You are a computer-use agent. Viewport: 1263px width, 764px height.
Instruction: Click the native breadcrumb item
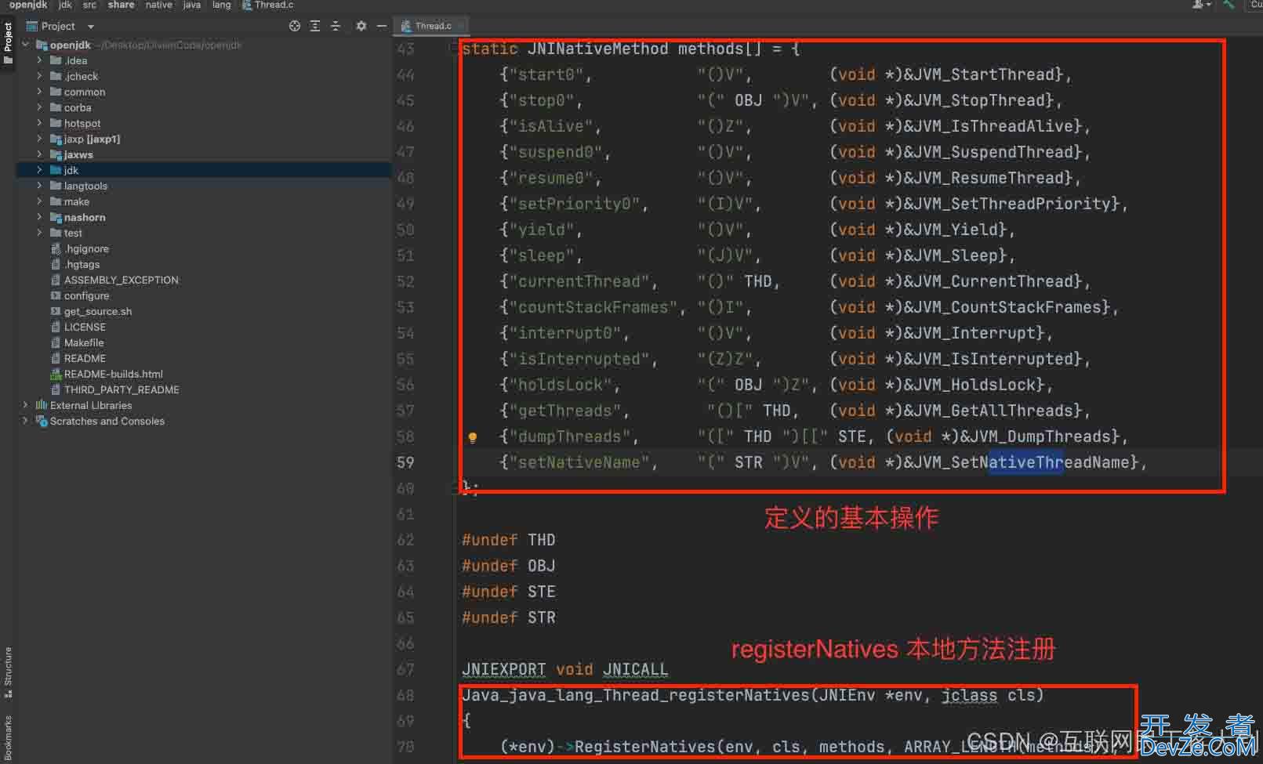point(158,5)
